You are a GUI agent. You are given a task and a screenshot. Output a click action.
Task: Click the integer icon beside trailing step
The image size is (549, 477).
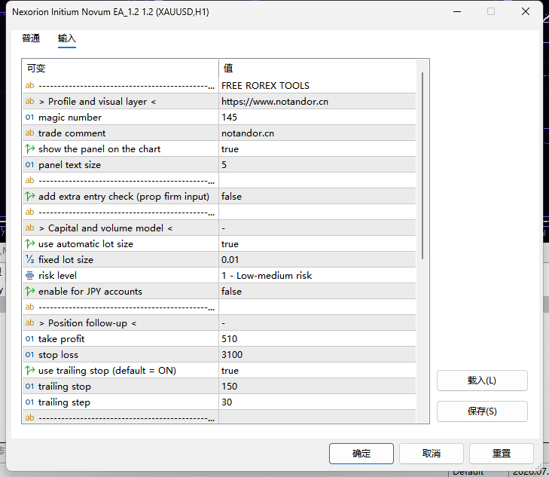30,402
